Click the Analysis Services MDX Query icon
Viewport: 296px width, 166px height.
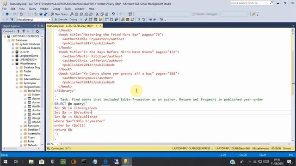click(76, 14)
